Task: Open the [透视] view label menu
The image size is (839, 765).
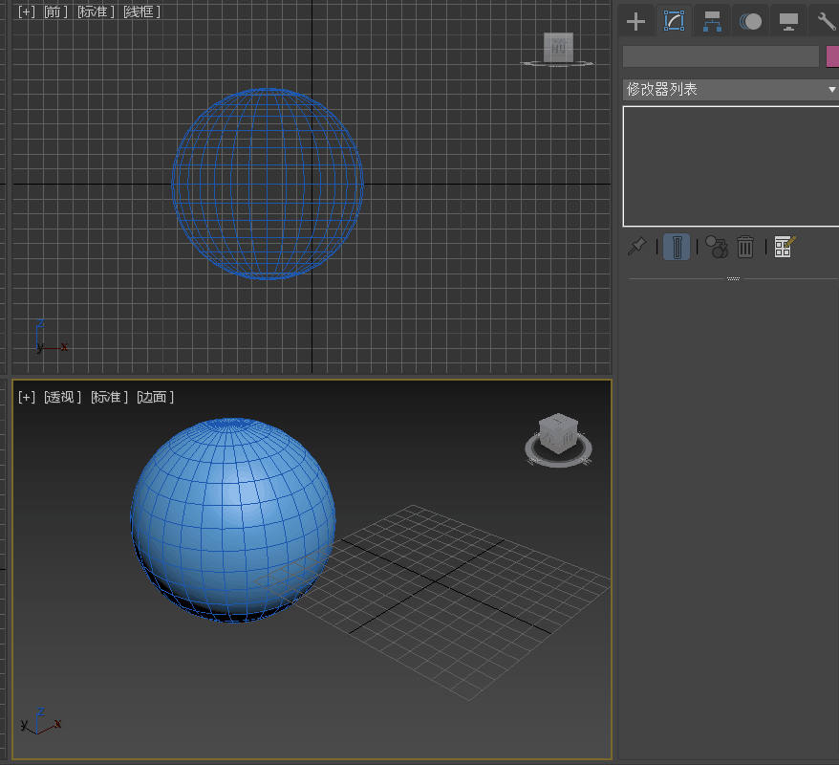Action: click(x=62, y=397)
